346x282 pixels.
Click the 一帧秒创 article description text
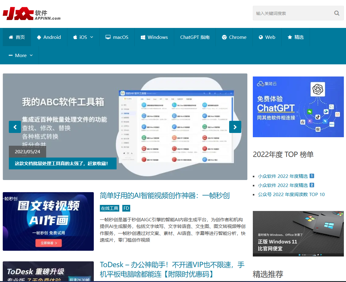[x=173, y=230]
